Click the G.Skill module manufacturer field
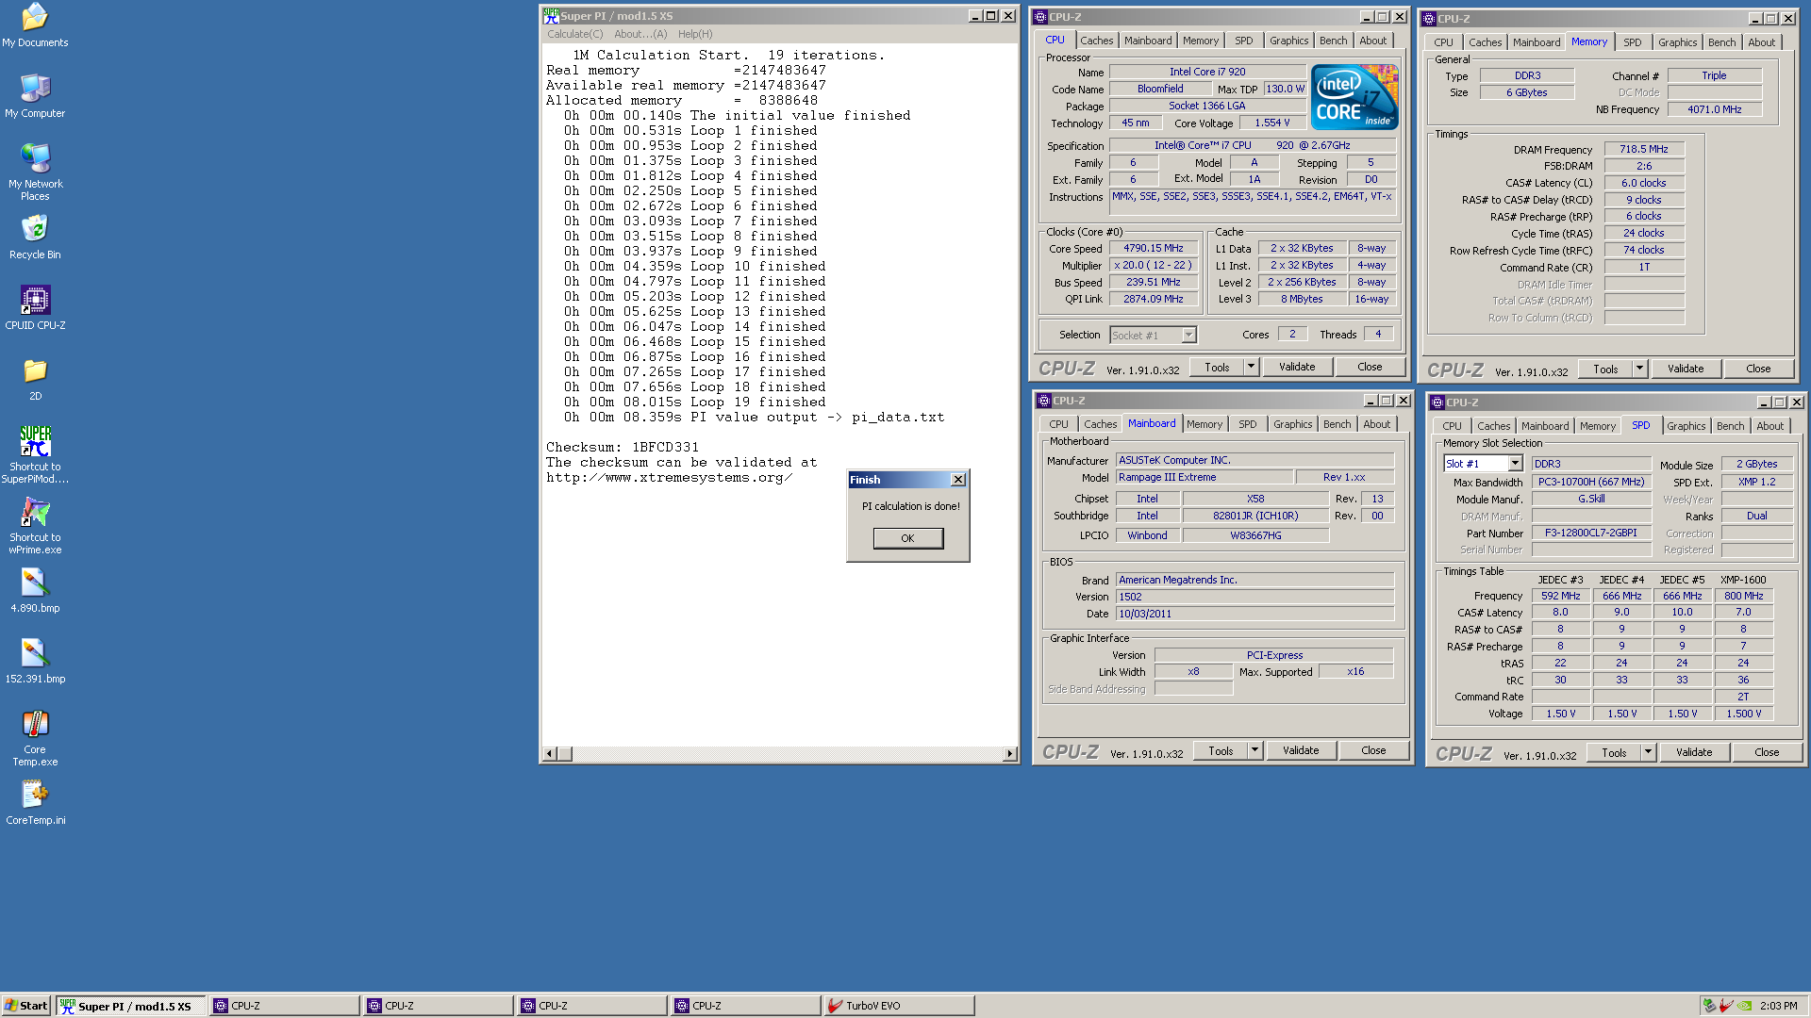The image size is (1811, 1018). click(x=1591, y=499)
